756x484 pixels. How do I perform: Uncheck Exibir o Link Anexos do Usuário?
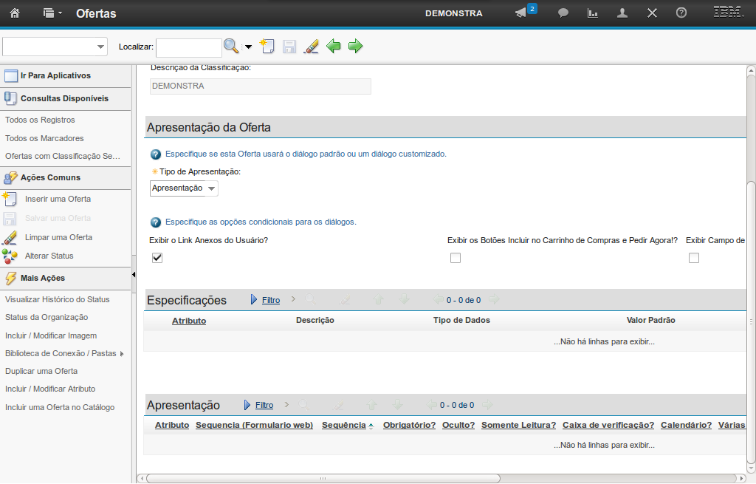[157, 258]
